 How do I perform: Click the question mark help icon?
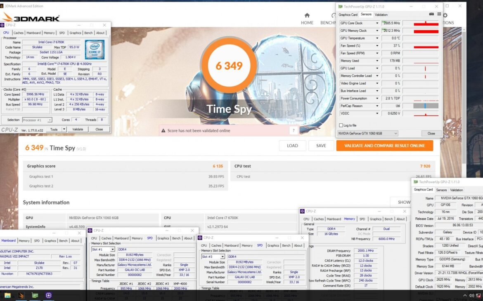(x=294, y=130)
